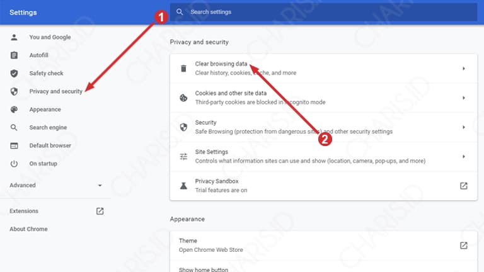This screenshot has height=272, width=484.
Task: Expand the Advanced section arrow
Action: pyautogui.click(x=100, y=185)
